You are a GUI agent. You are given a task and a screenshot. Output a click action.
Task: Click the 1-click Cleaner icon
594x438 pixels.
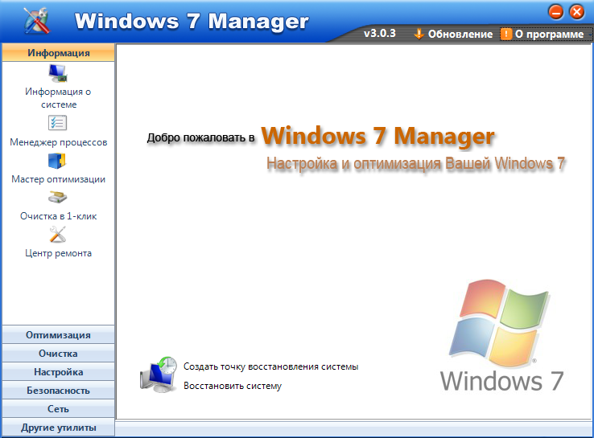click(58, 198)
